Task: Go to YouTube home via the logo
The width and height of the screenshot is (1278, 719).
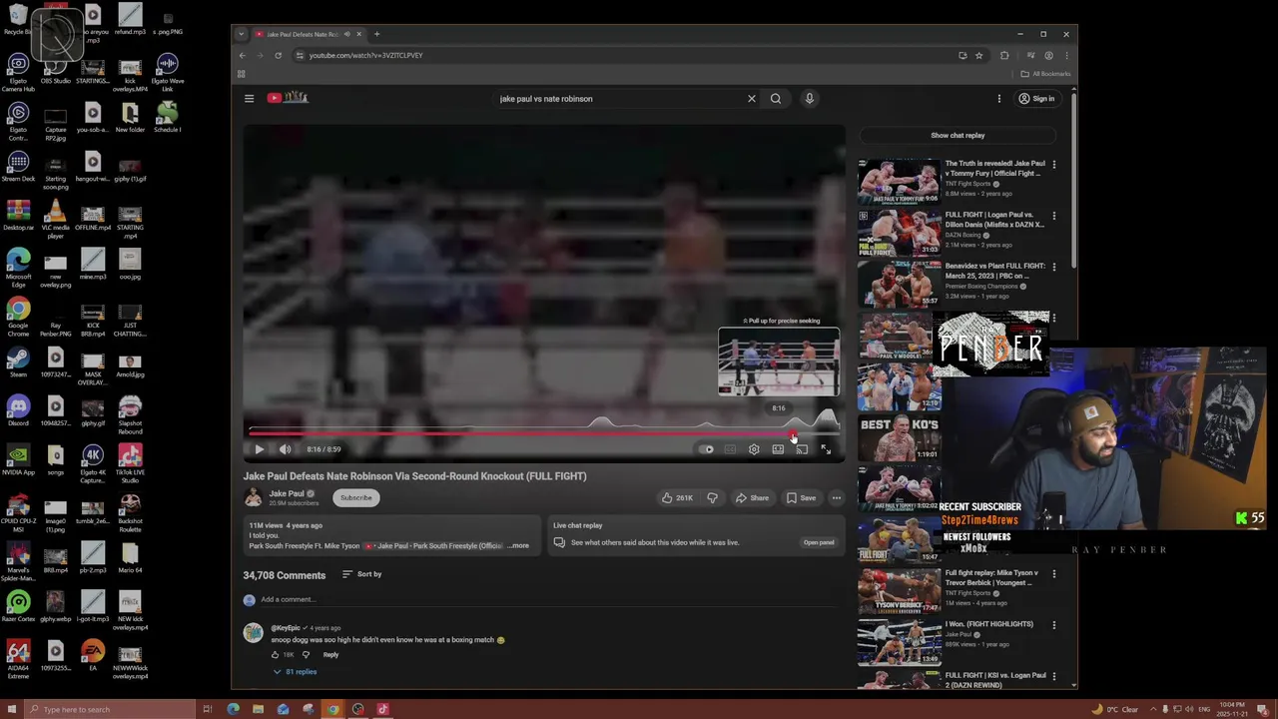Action: 288,98
